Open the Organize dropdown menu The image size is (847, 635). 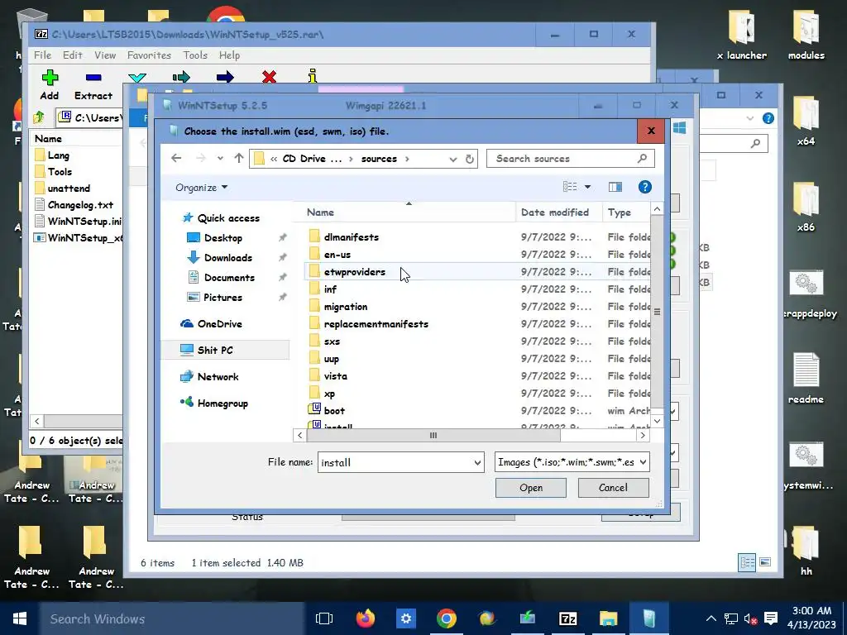tap(202, 188)
